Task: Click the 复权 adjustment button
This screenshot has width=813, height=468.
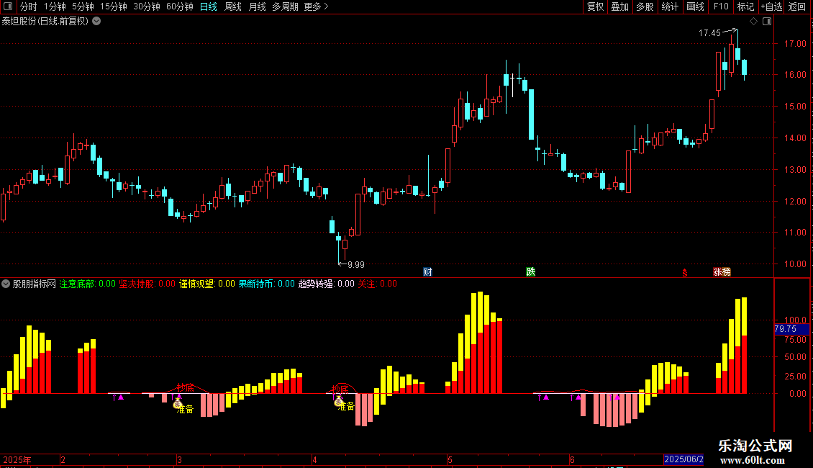Action: pyautogui.click(x=595, y=6)
